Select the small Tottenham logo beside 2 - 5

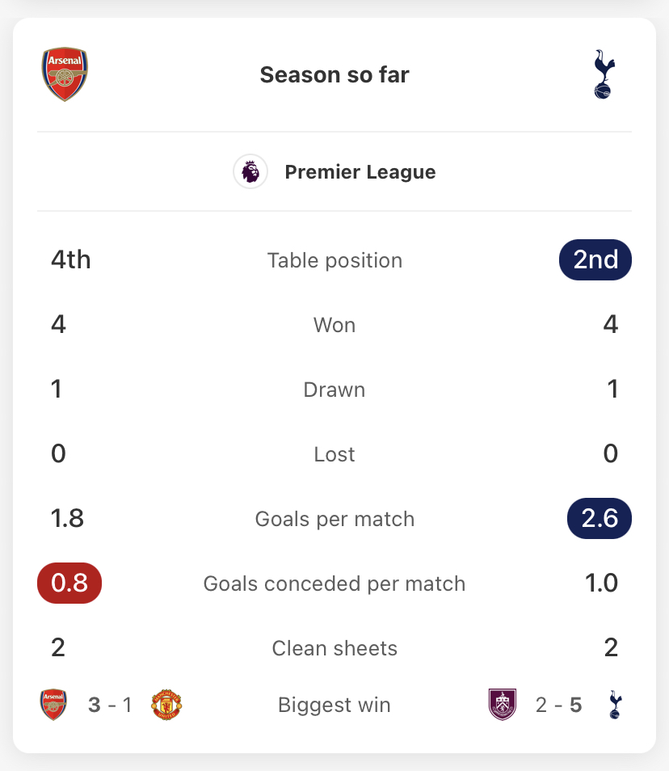[x=615, y=705]
